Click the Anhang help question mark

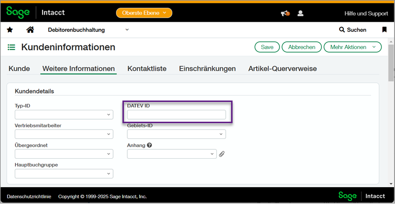149,145
